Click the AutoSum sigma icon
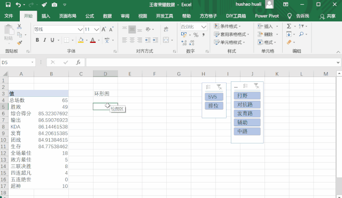The height and width of the screenshot is (198, 342). [289, 26]
